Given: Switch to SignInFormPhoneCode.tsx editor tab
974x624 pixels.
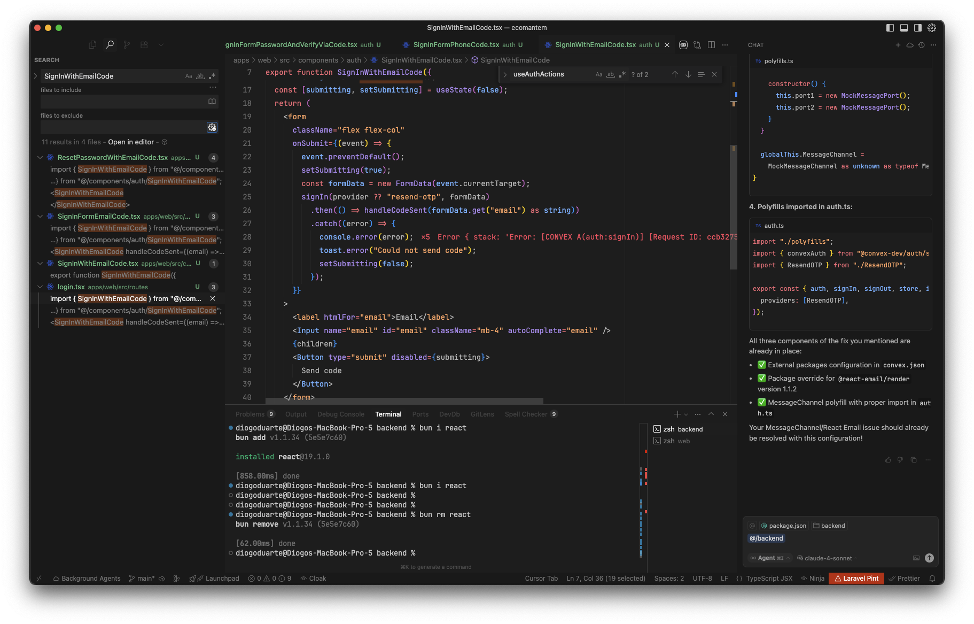Looking at the screenshot, I should coord(462,45).
